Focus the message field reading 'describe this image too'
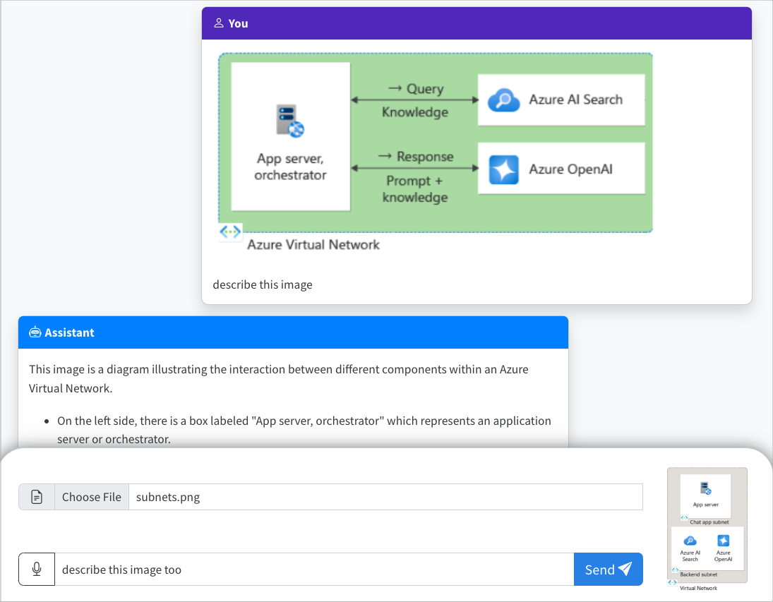This screenshot has width=773, height=602. click(x=314, y=570)
